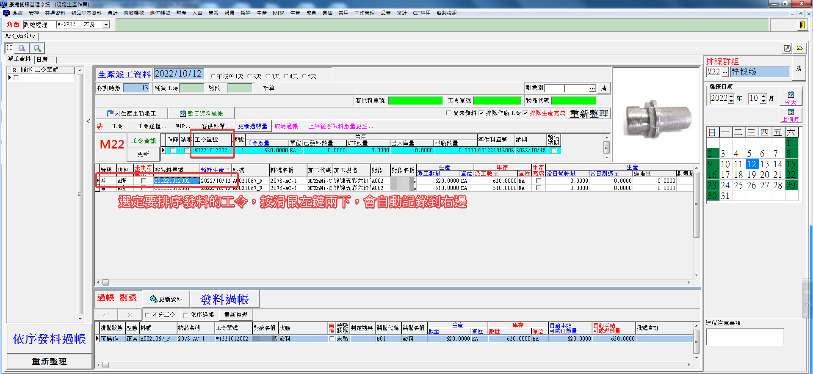The image size is (813, 374).
Task: Check the 不分工令 checkbox
Action: tap(147, 315)
